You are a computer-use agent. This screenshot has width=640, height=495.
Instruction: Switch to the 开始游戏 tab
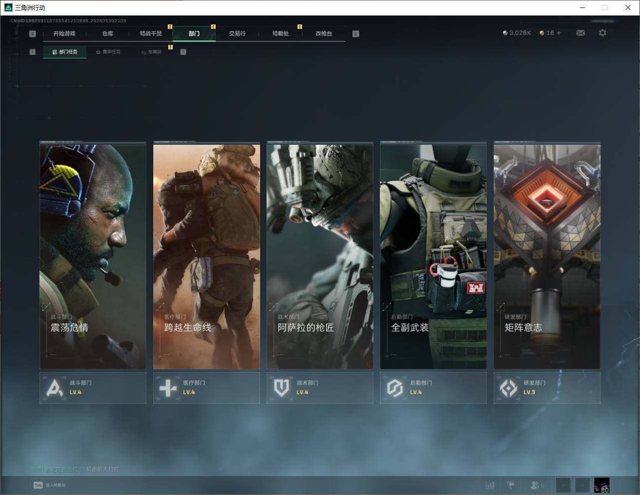pyautogui.click(x=64, y=33)
